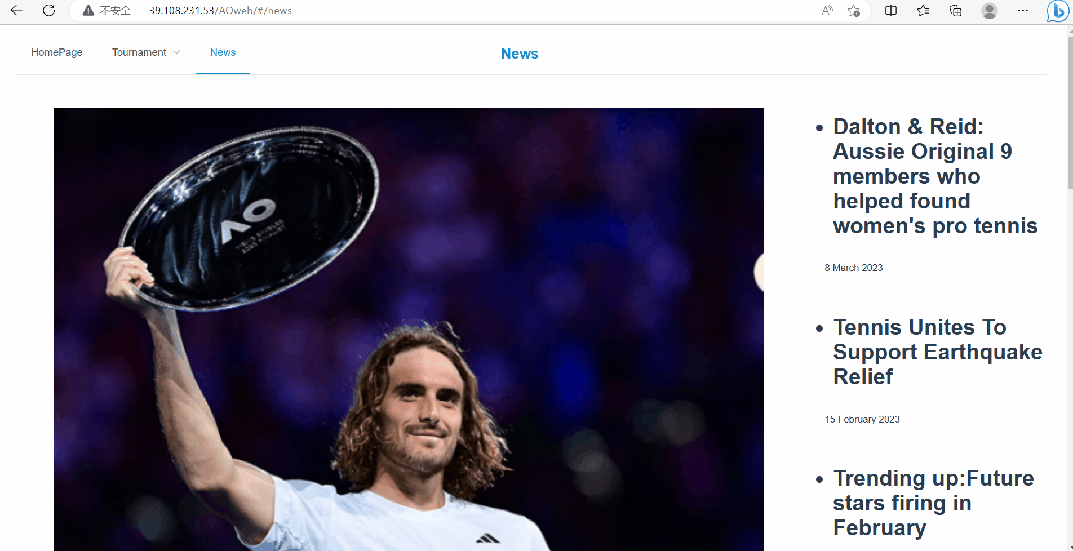This screenshot has width=1073, height=551.
Task: Open the Favorites list icon
Action: pos(923,10)
